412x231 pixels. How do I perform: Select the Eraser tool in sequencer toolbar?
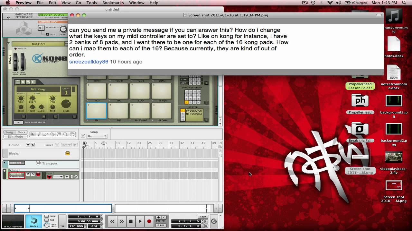(x=45, y=134)
